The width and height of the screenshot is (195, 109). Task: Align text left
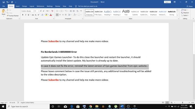click(57, 15)
